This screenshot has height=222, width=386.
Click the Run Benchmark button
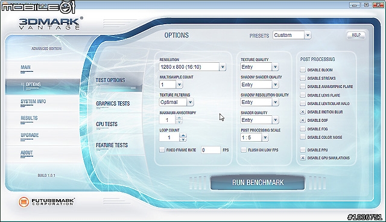(258, 183)
